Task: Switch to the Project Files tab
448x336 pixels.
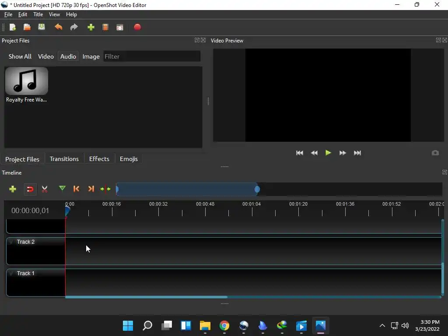Action: [x=22, y=159]
